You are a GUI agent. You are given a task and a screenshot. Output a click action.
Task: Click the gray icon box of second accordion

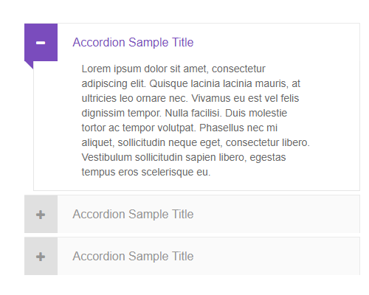[41, 214]
